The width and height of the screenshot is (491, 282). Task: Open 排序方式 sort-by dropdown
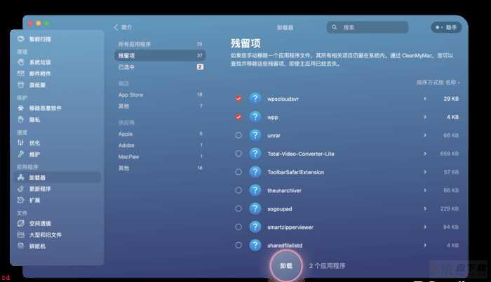pyautogui.click(x=438, y=83)
